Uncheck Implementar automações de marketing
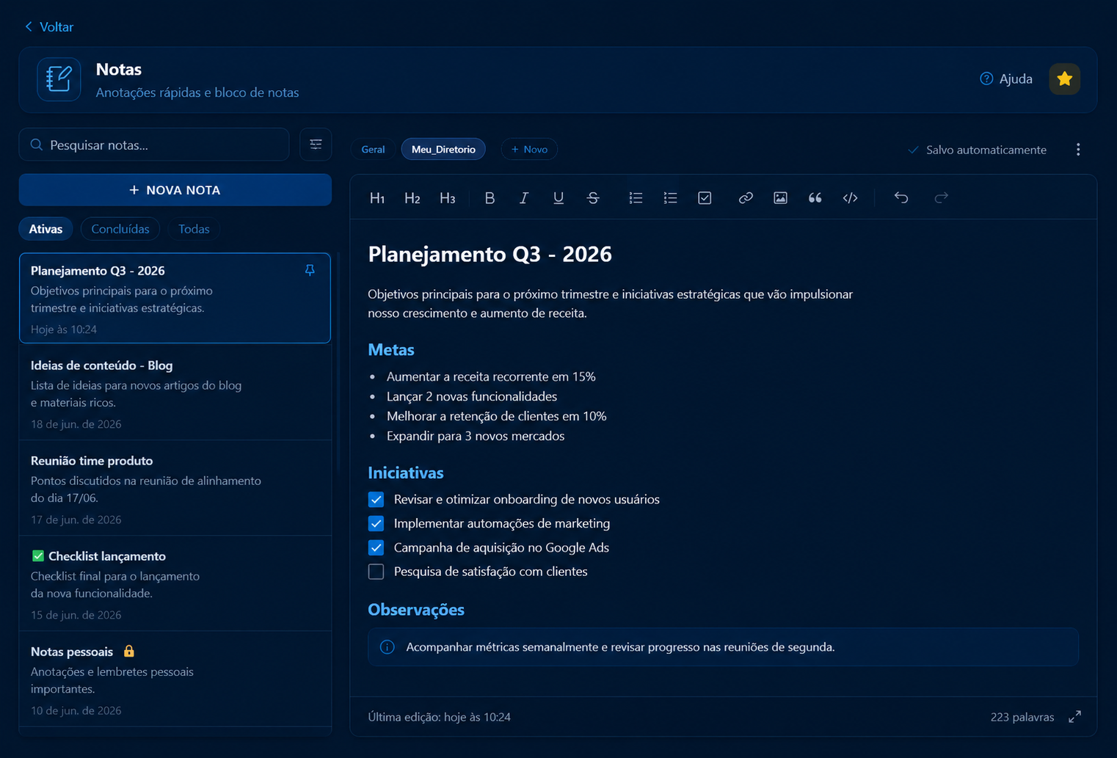Viewport: 1117px width, 758px height. 376,524
